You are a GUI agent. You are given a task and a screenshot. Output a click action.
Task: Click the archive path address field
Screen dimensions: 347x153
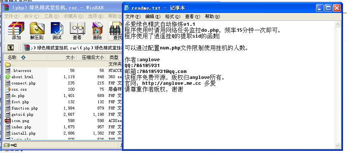[74, 48]
